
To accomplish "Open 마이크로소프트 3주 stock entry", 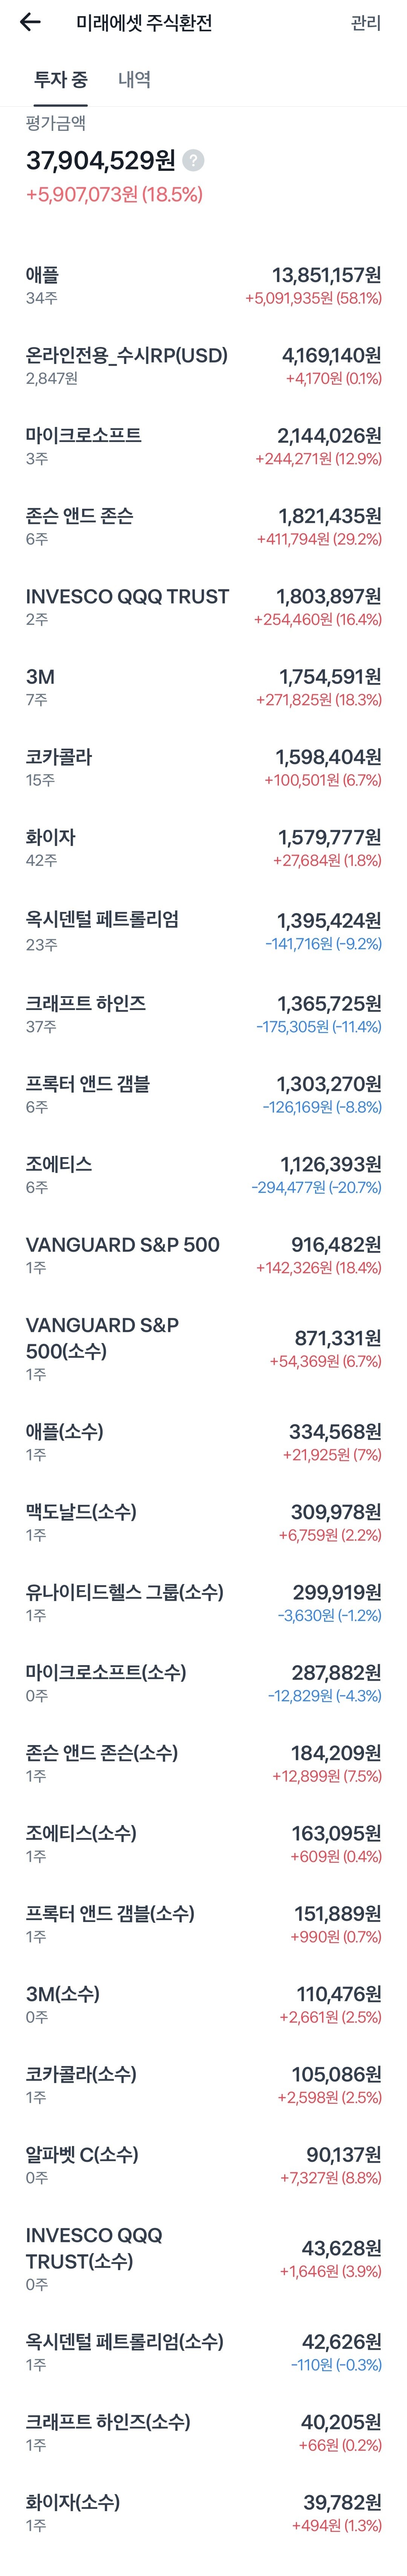I will pos(203,446).
